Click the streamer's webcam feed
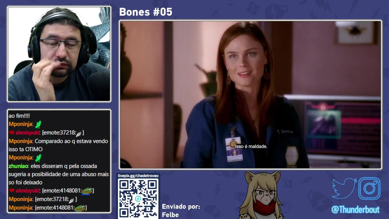The width and height of the screenshot is (389, 219). [x=59, y=54]
